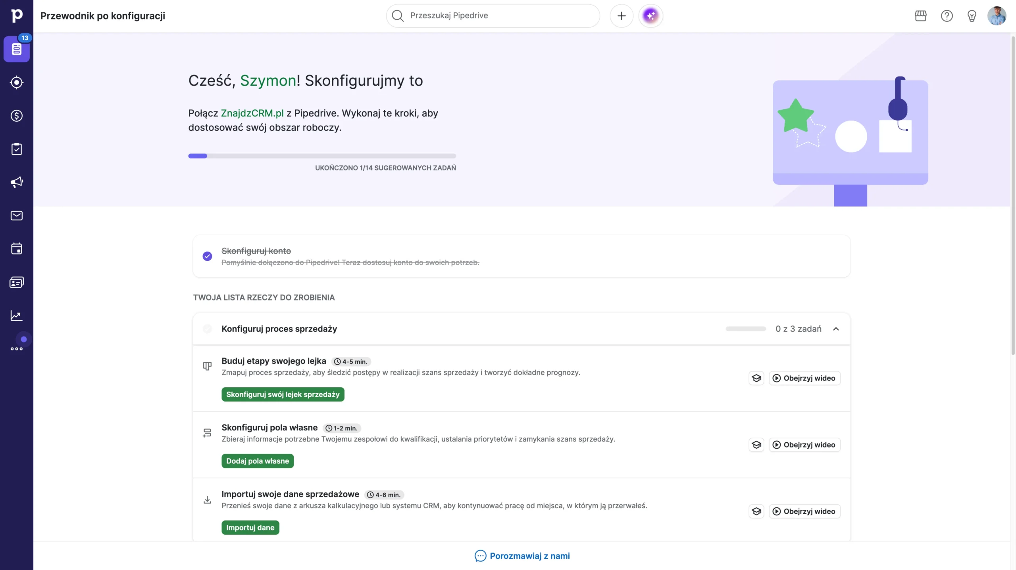
Task: Click the Skonfiguruj swój lejek sprzedaży button
Action: pyautogui.click(x=283, y=394)
